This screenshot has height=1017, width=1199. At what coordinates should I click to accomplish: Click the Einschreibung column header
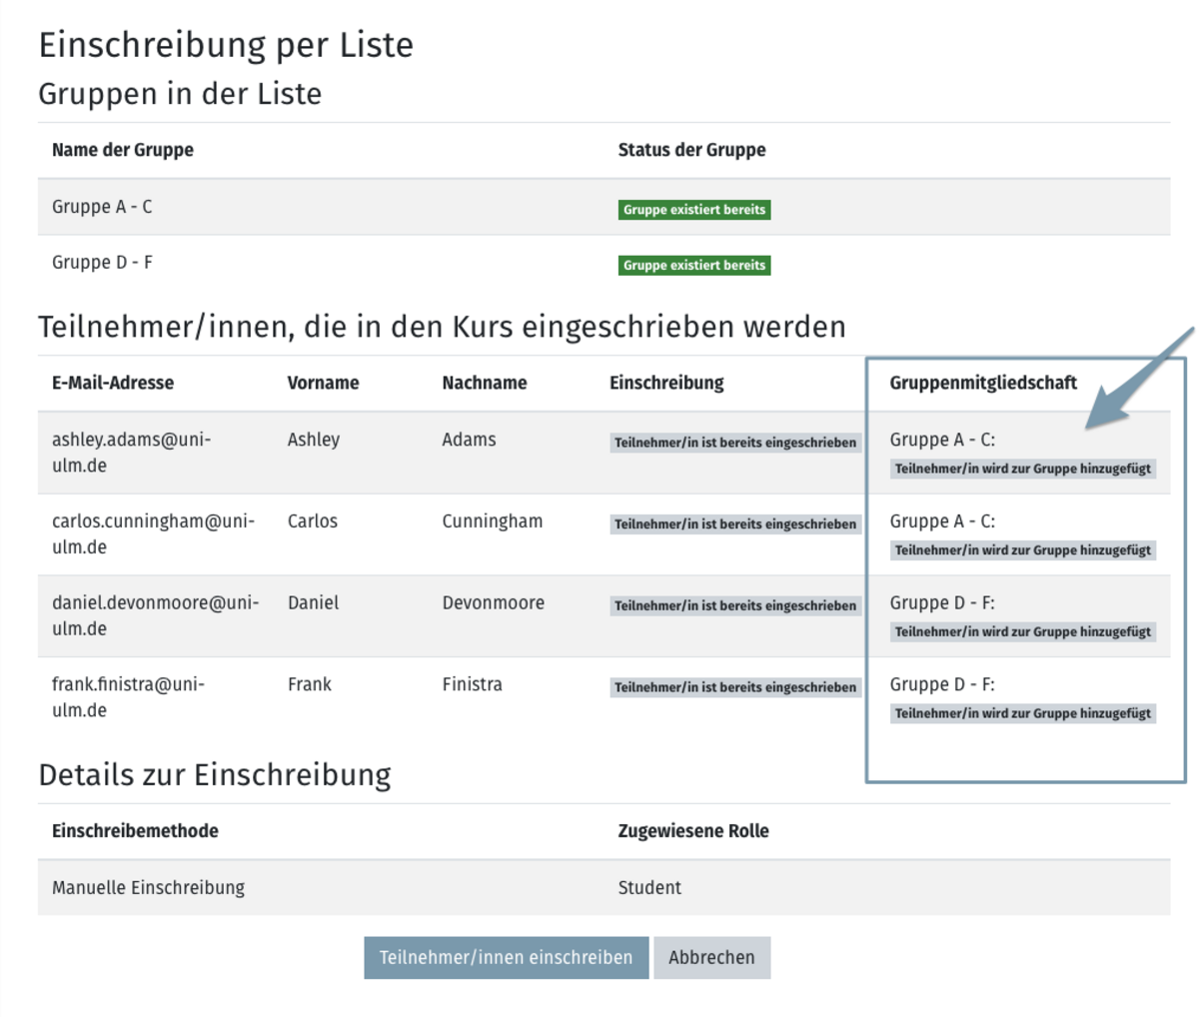click(666, 383)
